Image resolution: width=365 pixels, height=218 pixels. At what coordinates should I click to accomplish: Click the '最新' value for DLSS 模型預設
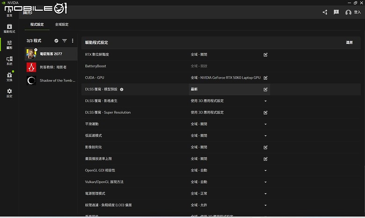coord(194,89)
